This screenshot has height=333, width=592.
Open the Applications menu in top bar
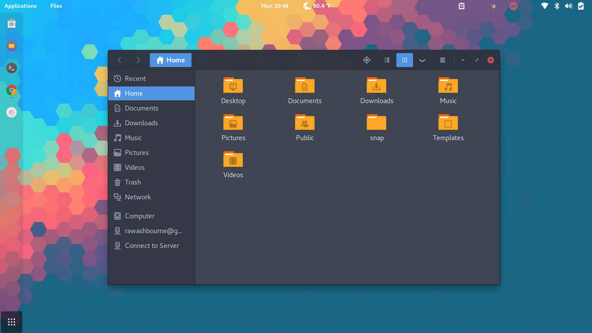(20, 6)
